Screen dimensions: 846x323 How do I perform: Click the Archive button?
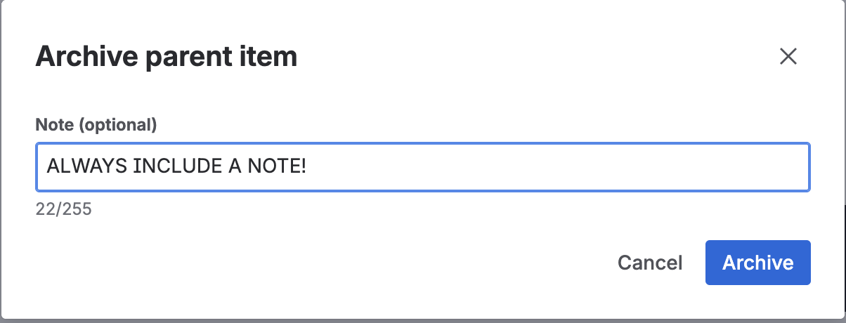click(x=757, y=263)
